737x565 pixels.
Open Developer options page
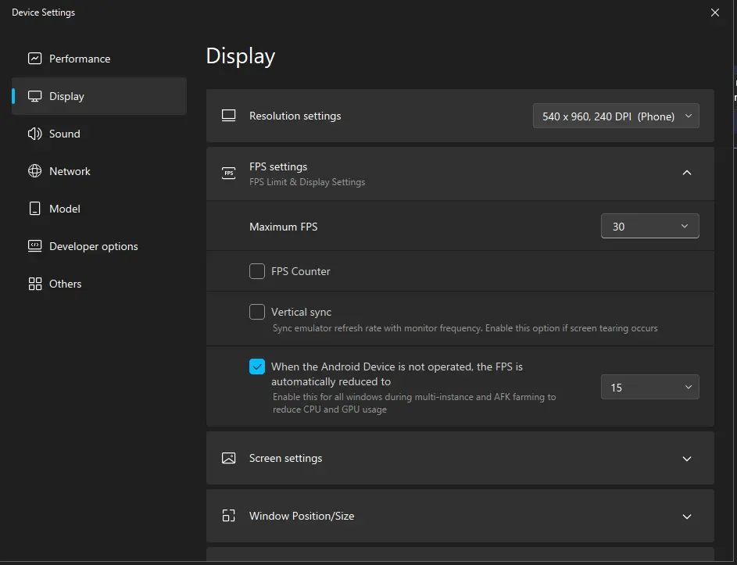[99, 246]
